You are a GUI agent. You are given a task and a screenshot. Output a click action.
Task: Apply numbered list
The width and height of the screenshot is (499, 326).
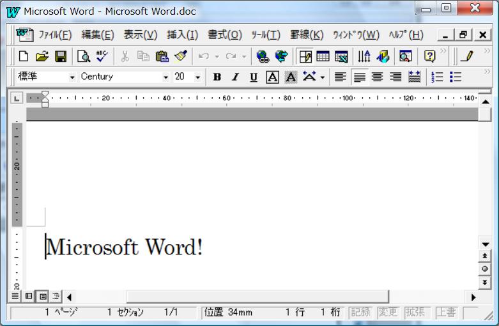tap(437, 77)
